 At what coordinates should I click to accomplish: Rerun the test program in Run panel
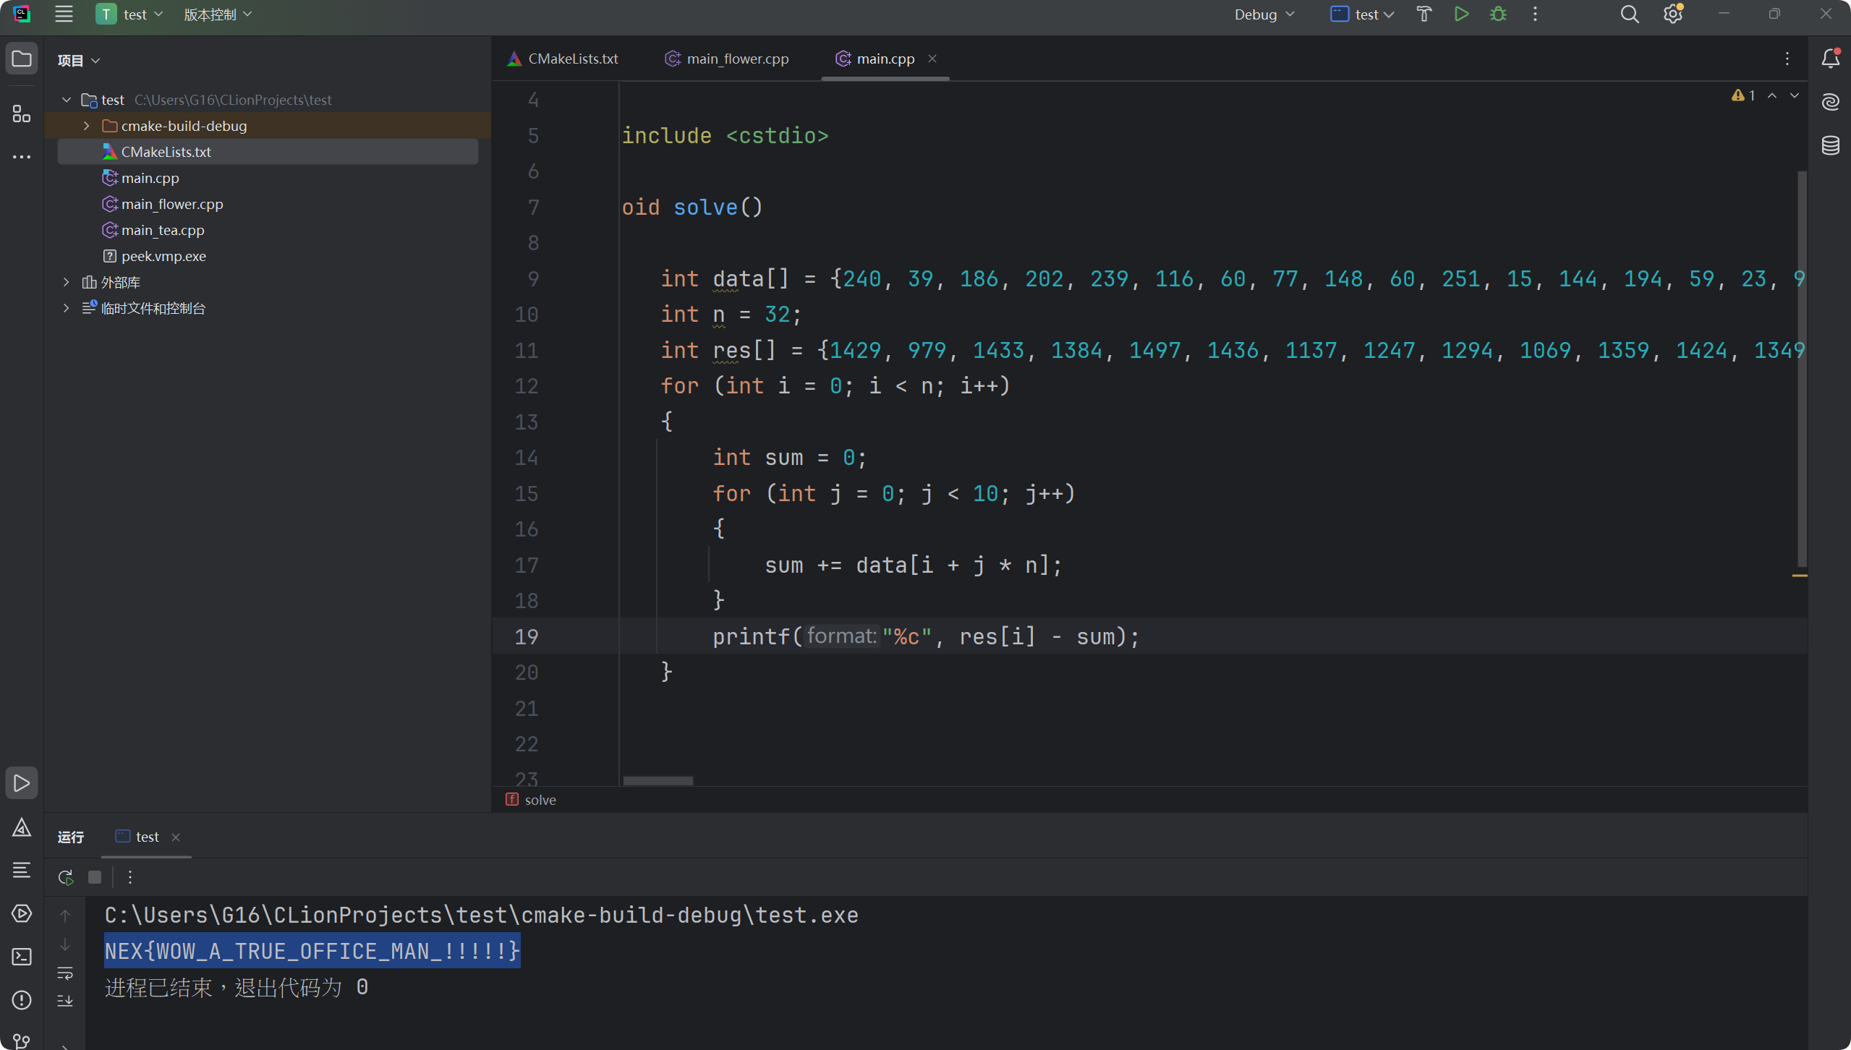pyautogui.click(x=66, y=877)
